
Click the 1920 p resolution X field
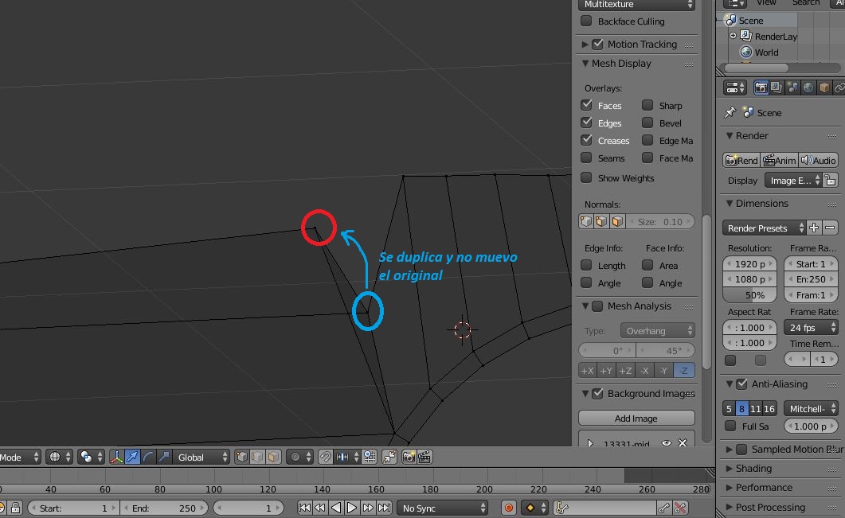[x=749, y=264]
